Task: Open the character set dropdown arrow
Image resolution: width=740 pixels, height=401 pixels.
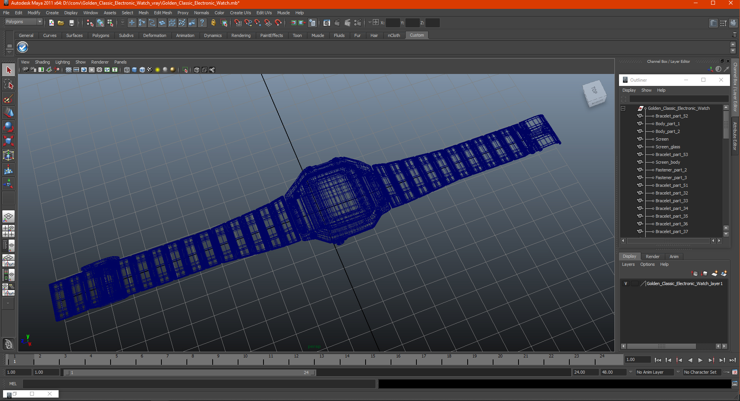Action: pyautogui.click(x=678, y=372)
